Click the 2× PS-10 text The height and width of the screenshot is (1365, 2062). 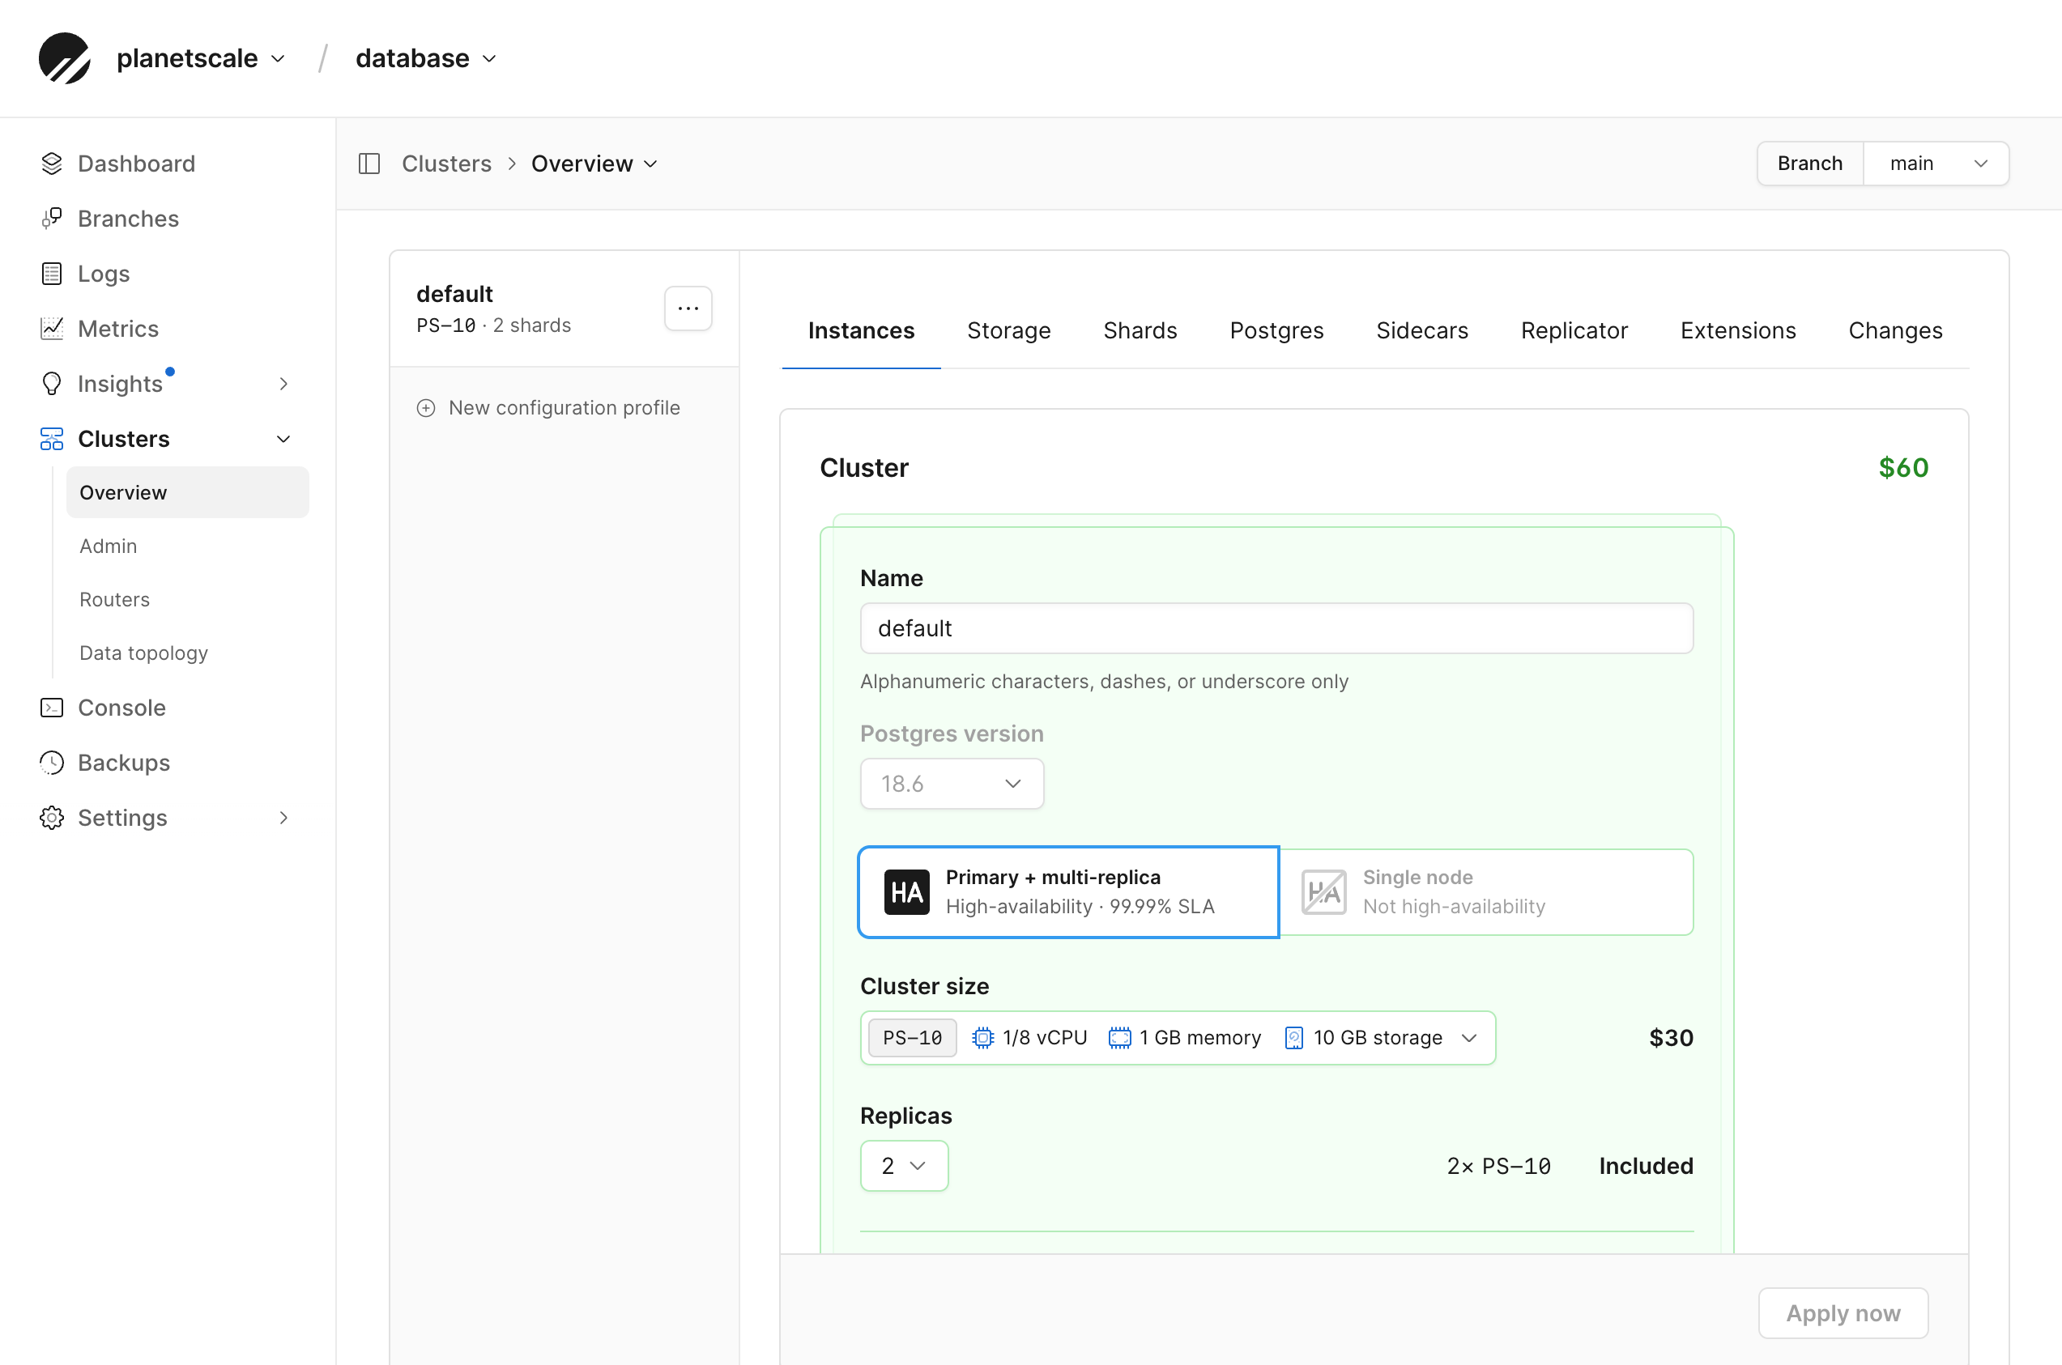(x=1498, y=1166)
